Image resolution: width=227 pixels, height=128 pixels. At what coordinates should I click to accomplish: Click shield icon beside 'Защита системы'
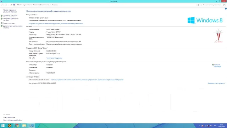click(1, 23)
